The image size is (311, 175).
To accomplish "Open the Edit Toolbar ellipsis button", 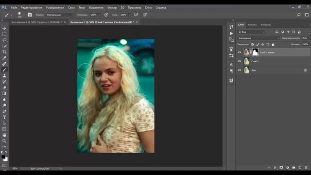I will (x=4, y=147).
